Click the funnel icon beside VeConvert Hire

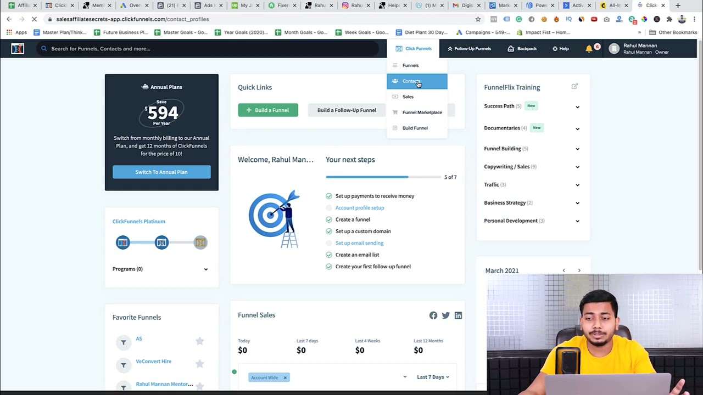pos(124,365)
